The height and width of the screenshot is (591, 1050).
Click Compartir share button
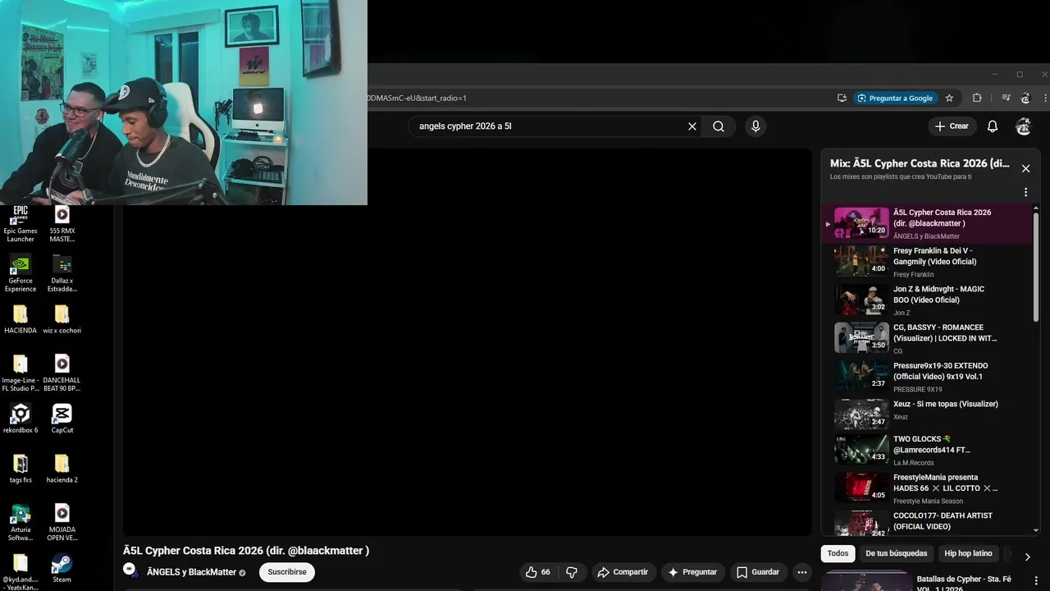(622, 572)
